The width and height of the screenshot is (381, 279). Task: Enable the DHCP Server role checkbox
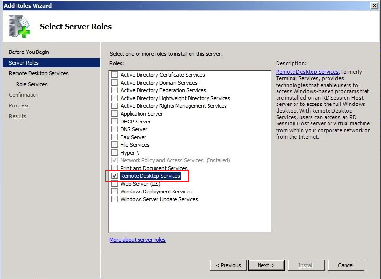pyautogui.click(x=115, y=122)
